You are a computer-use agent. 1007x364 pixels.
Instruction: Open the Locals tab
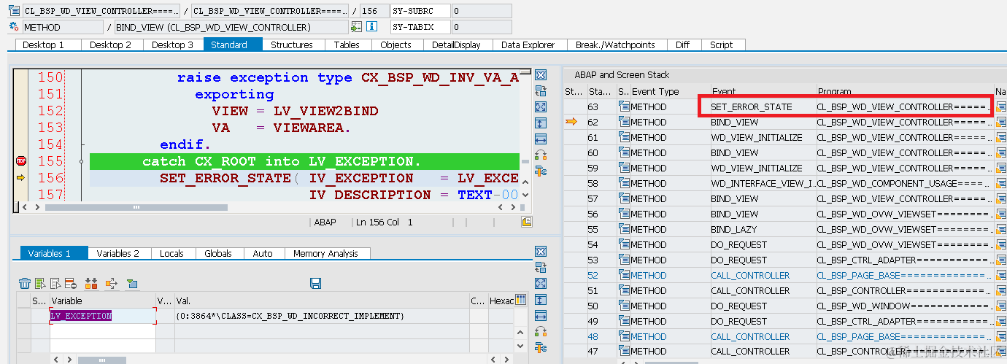pyautogui.click(x=172, y=253)
